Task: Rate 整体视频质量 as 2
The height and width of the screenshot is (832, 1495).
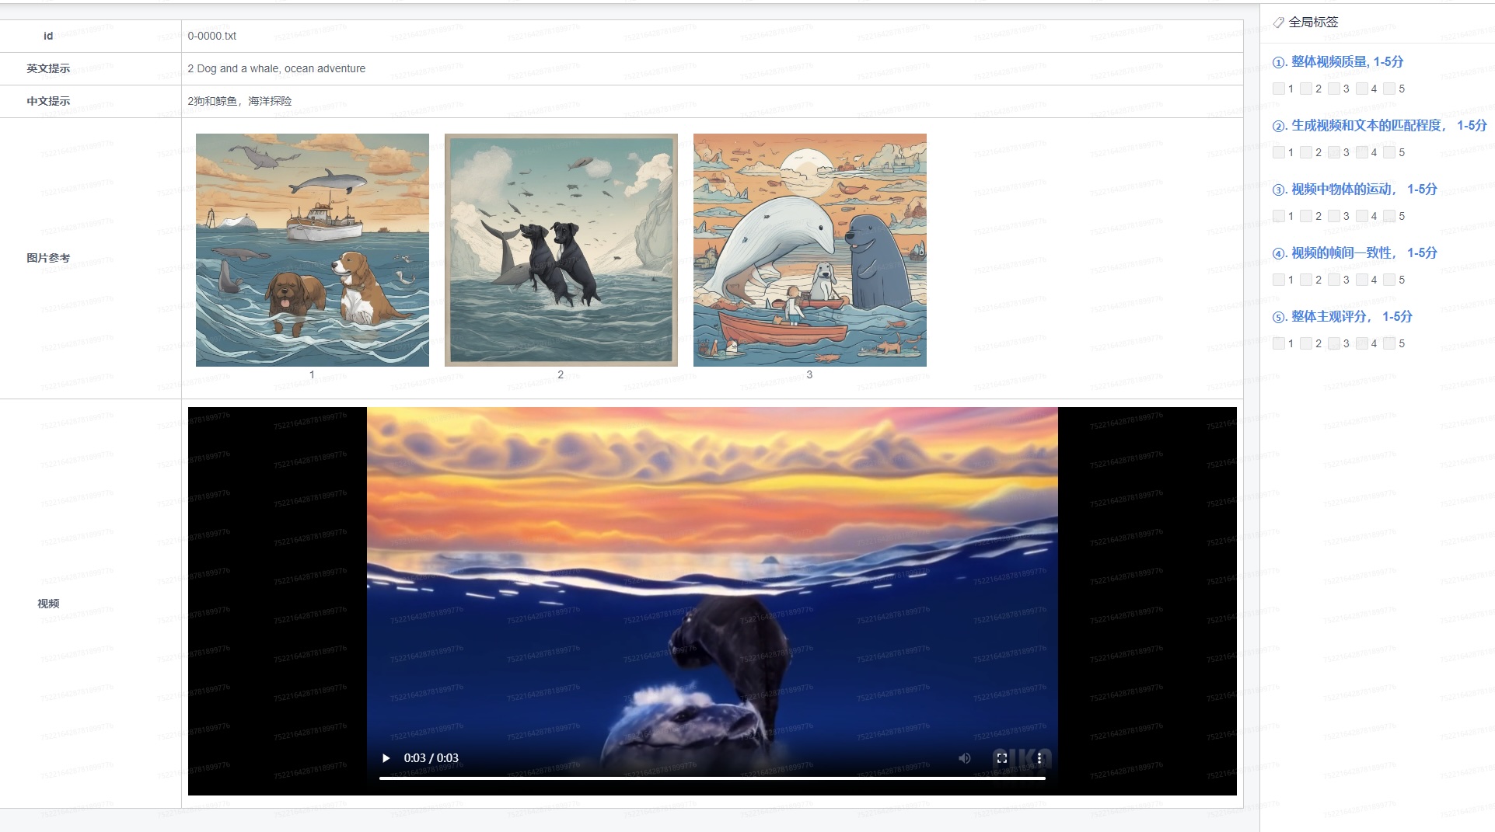Action: [x=1306, y=89]
